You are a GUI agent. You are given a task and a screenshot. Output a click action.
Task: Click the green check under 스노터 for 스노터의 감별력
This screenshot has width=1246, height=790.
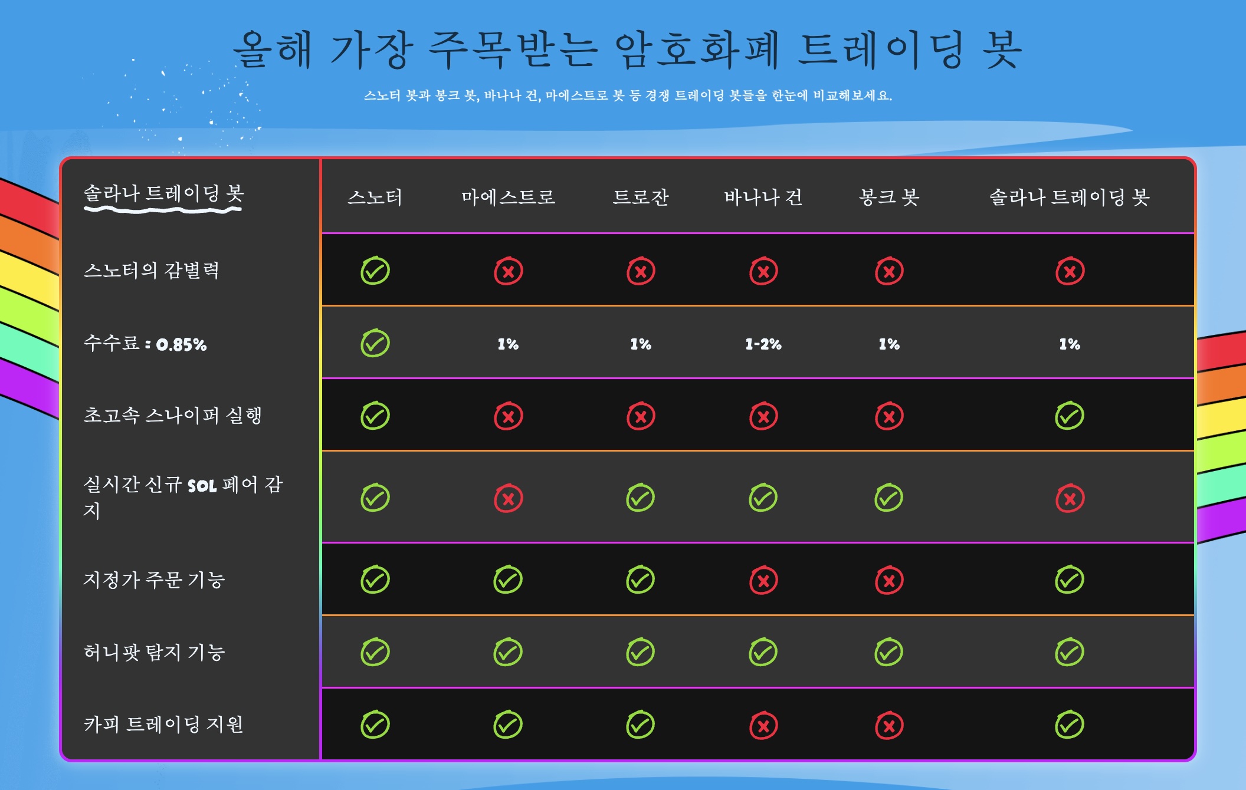tap(373, 270)
